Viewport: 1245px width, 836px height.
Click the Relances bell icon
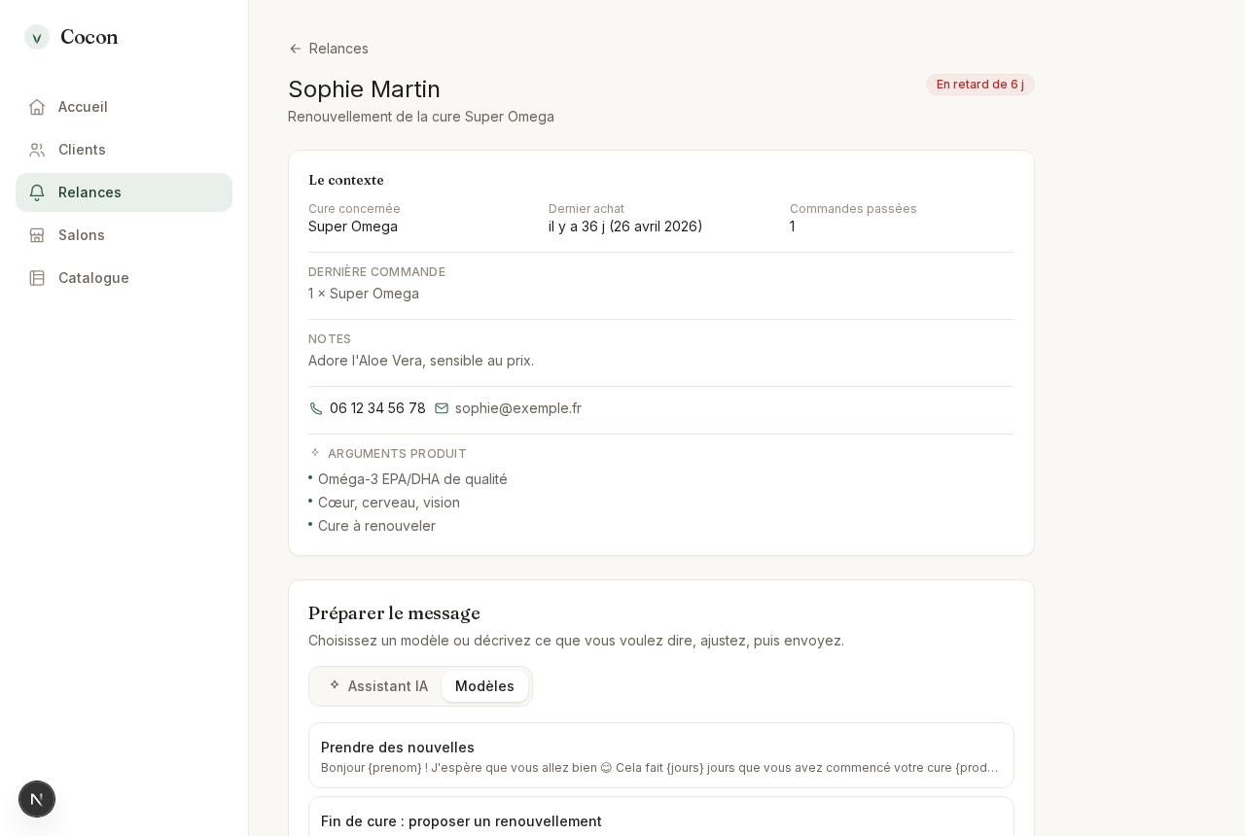(x=37, y=192)
